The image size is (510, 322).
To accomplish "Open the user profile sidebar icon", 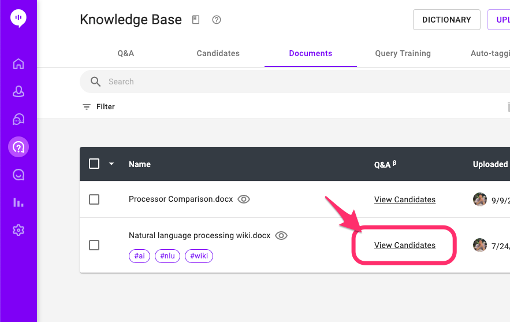I will 18,91.
